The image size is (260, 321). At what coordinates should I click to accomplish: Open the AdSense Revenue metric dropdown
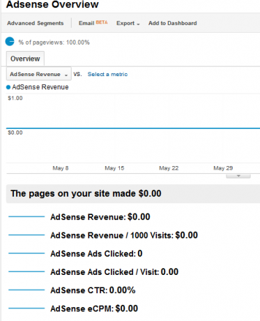tap(39, 74)
